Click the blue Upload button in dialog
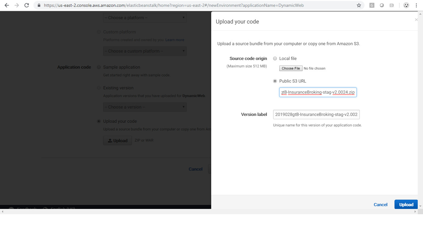 pos(406,205)
